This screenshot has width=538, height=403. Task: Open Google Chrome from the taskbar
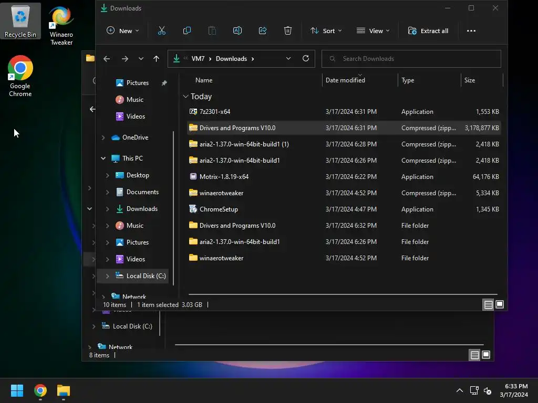tap(40, 390)
